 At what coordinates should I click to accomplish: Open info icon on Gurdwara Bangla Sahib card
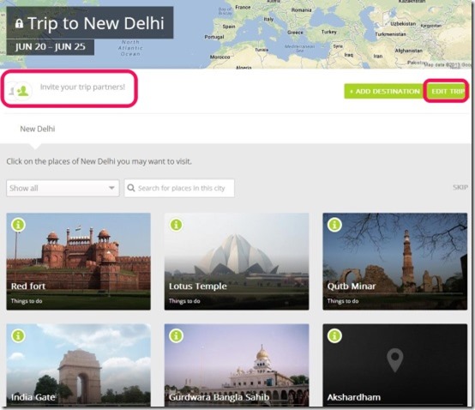177,335
